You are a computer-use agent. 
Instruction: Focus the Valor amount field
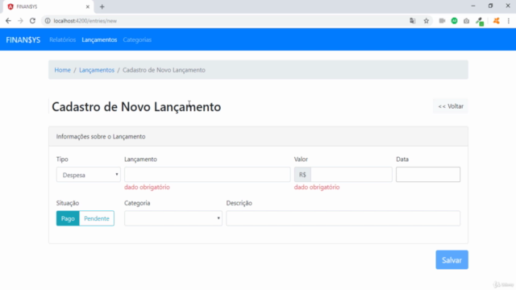click(352, 175)
